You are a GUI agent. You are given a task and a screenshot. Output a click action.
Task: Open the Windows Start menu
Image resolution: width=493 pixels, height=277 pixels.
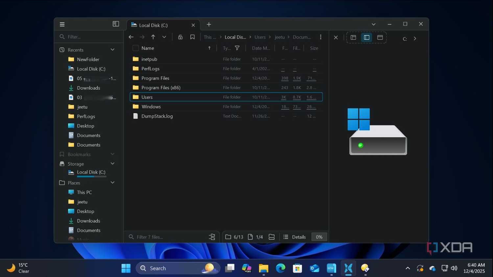(126, 268)
